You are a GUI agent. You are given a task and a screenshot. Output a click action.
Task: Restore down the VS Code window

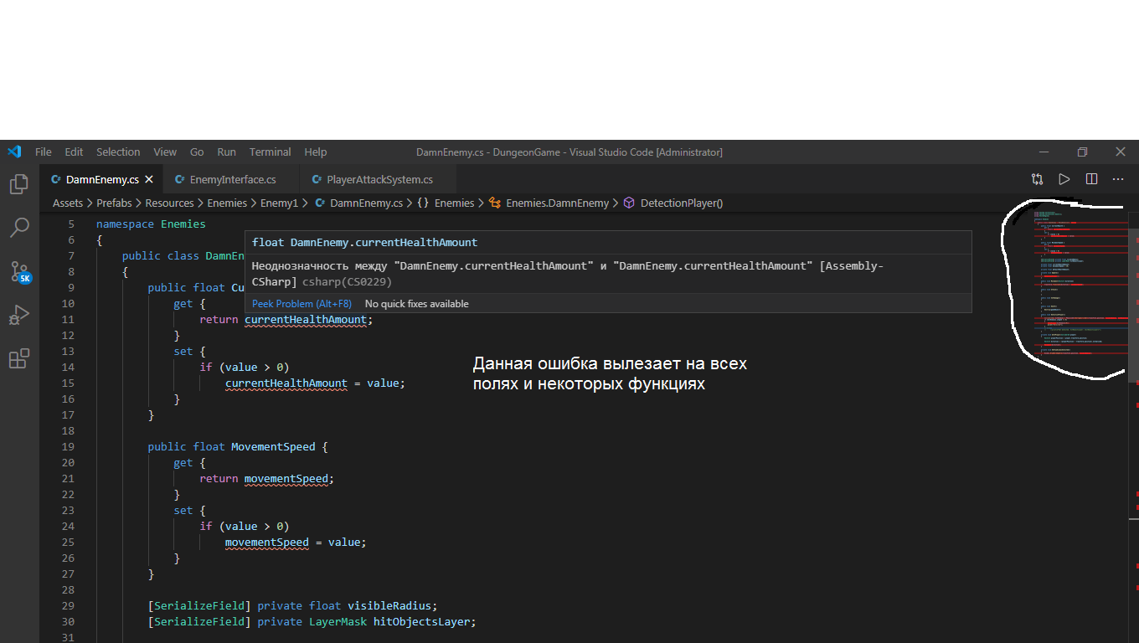pos(1082,152)
